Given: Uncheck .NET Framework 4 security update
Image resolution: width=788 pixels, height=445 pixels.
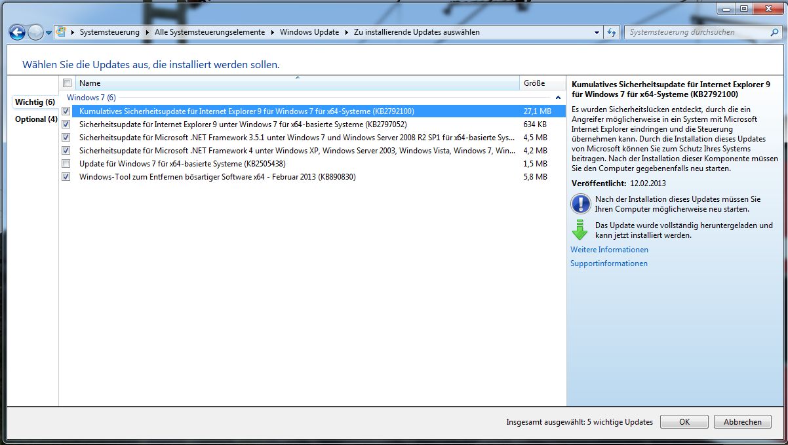Looking at the screenshot, I should point(66,151).
